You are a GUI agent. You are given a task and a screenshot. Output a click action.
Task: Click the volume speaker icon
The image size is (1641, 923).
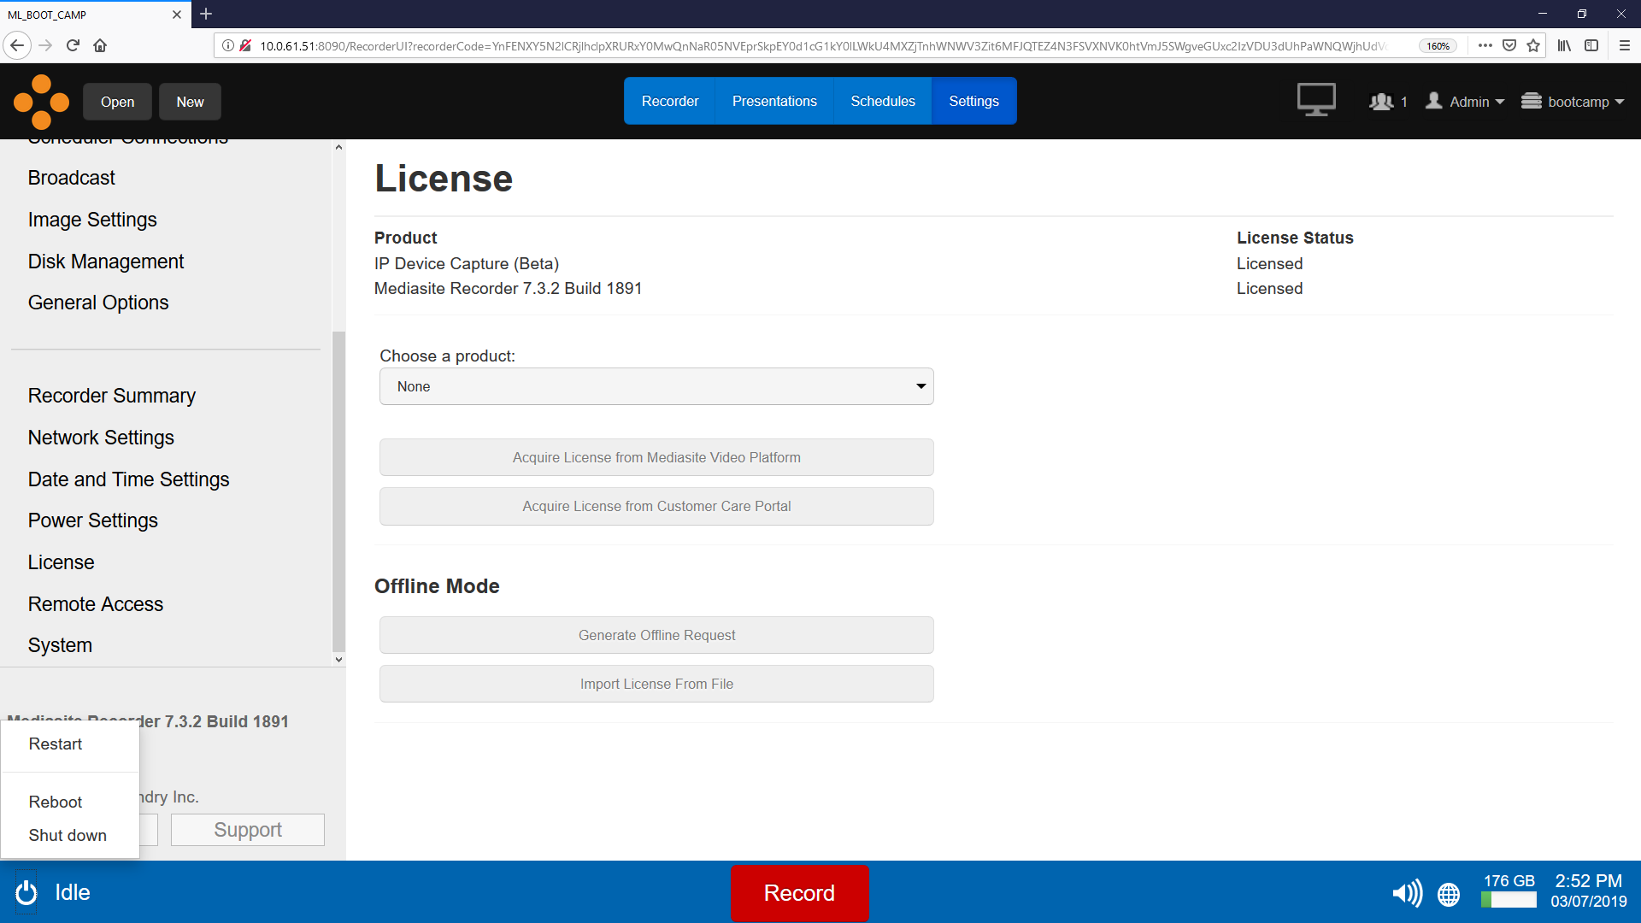tap(1407, 894)
